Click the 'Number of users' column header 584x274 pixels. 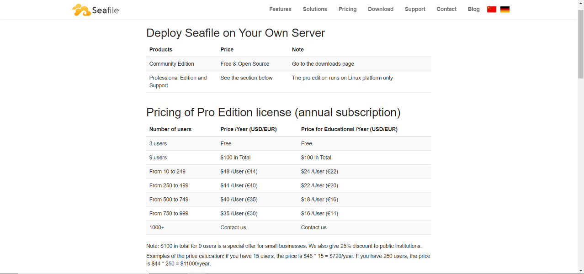click(x=170, y=129)
